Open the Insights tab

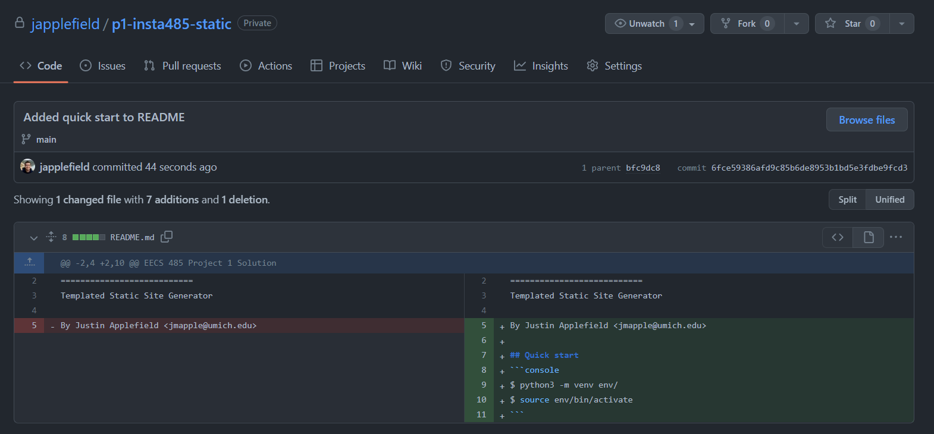541,66
